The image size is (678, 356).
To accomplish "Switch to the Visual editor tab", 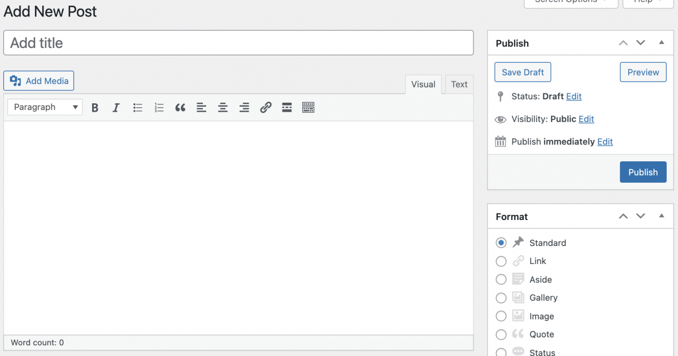I will [x=423, y=85].
